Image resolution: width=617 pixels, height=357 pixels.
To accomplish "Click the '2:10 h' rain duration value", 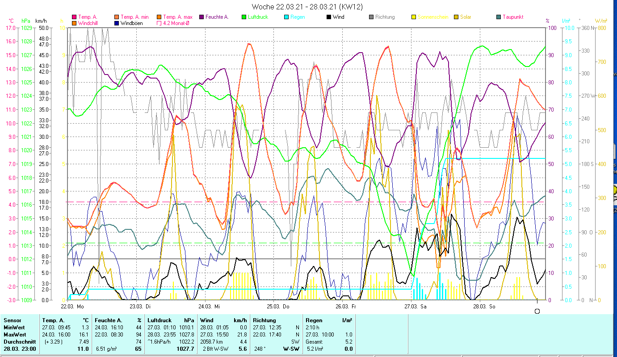I will 312,328.
